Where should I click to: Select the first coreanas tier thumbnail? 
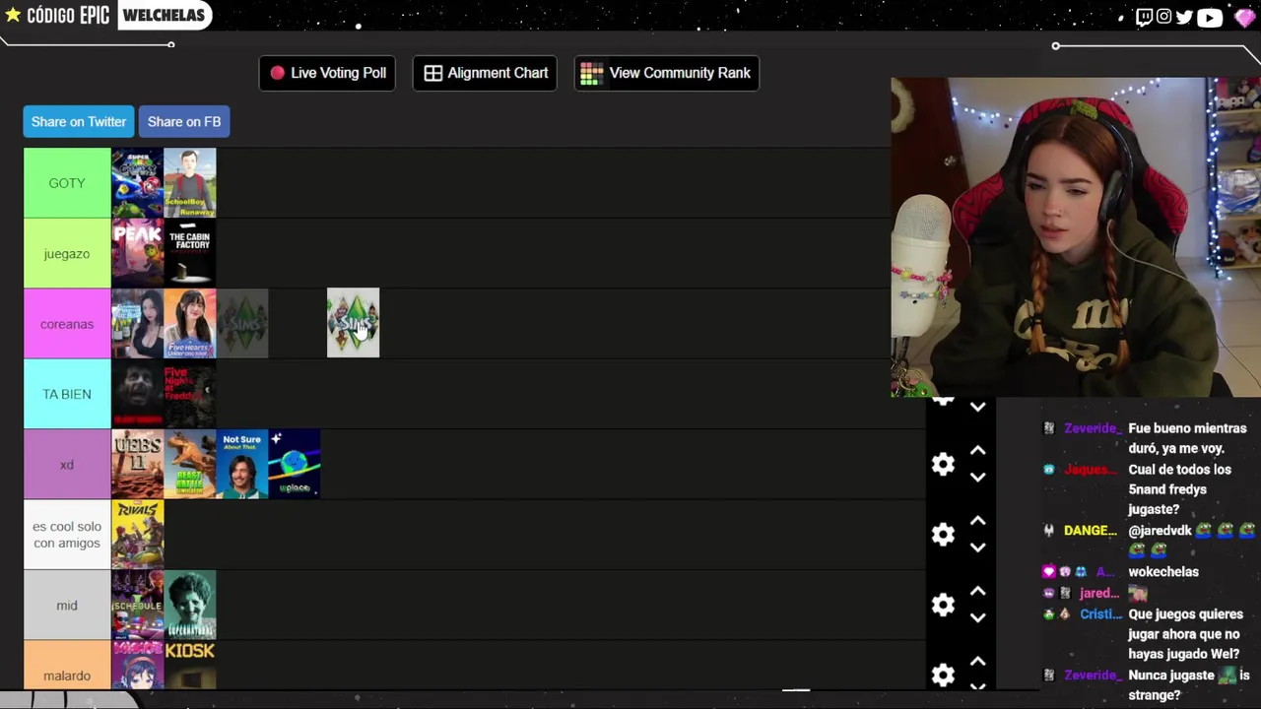coord(137,323)
